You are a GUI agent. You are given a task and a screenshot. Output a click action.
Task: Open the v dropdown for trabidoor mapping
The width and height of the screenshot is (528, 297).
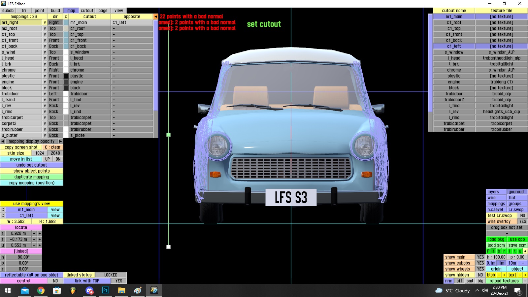click(x=45, y=94)
